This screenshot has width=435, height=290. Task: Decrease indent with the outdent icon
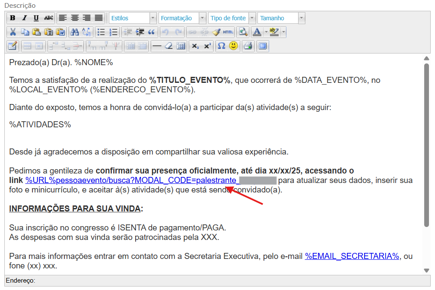click(127, 32)
